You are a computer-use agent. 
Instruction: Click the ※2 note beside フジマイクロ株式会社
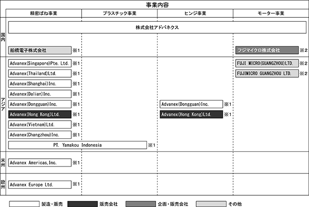click(x=304, y=50)
